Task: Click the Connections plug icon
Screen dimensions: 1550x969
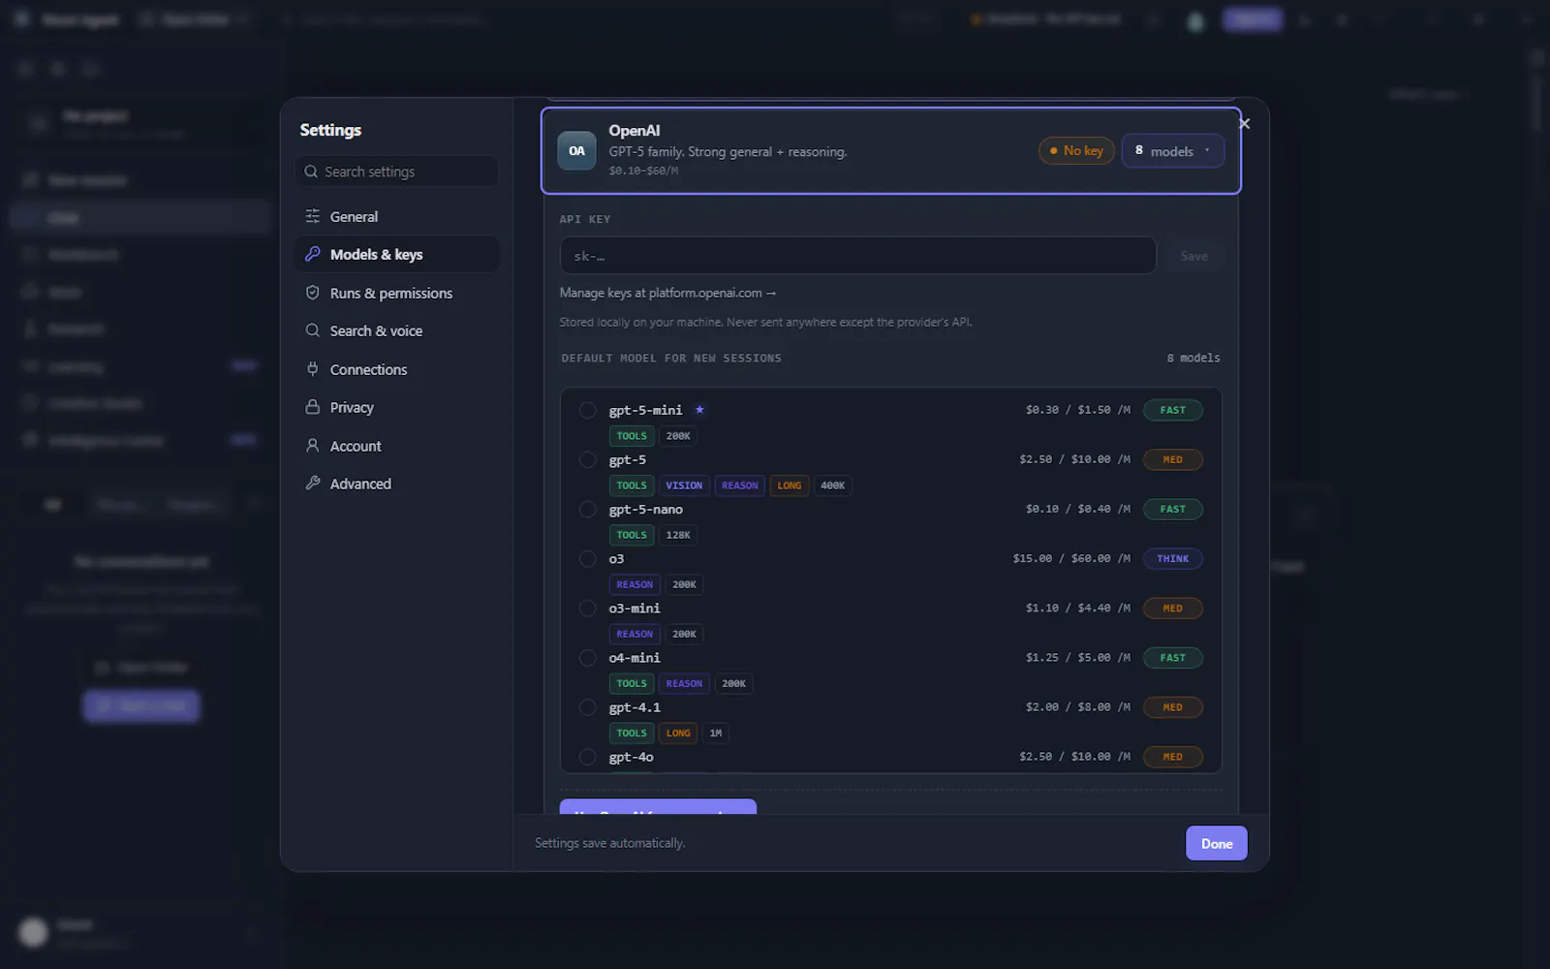Action: point(312,369)
